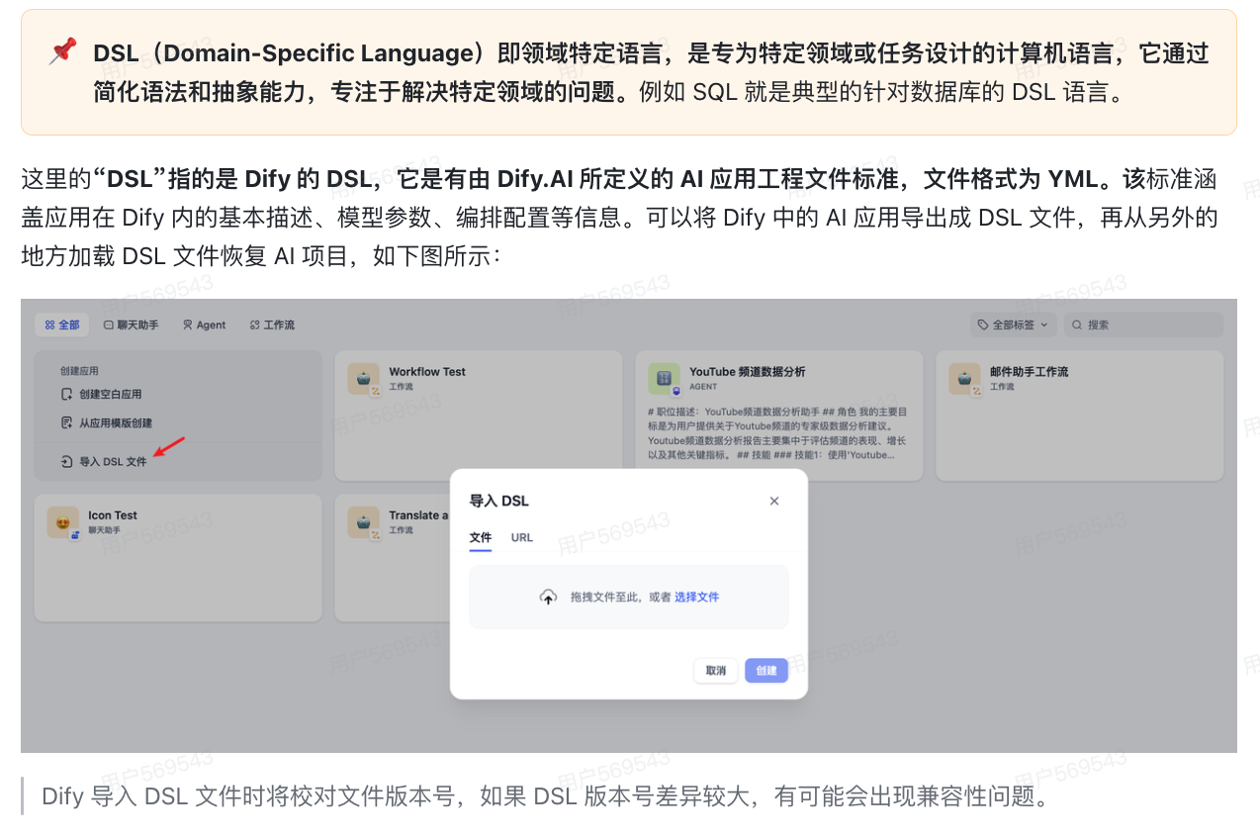The image size is (1260, 837).
Task: Click the upload cloud icon in the dialog
Action: tap(548, 597)
